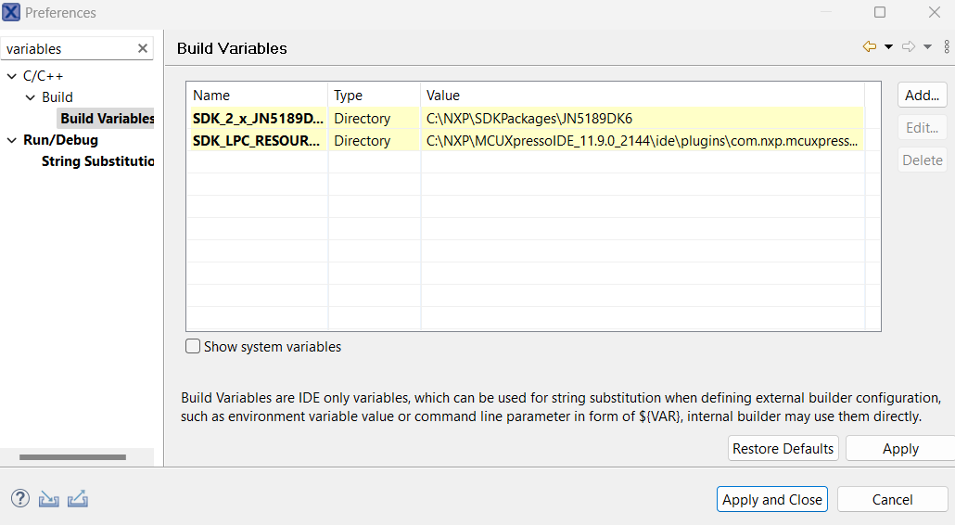Click the import preferences icon
Viewport: 955px width, 525px height.
point(49,499)
